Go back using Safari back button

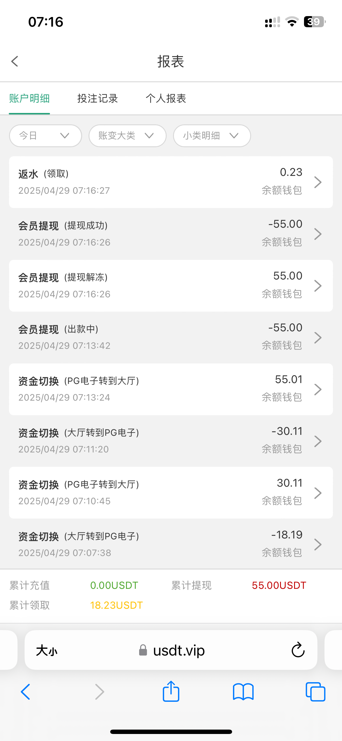[26, 692]
